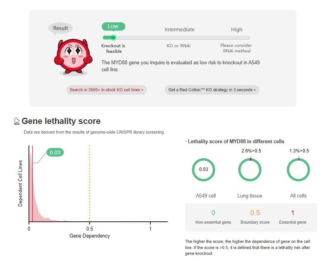Get a Red Cotton KO strategy

(x=212, y=90)
